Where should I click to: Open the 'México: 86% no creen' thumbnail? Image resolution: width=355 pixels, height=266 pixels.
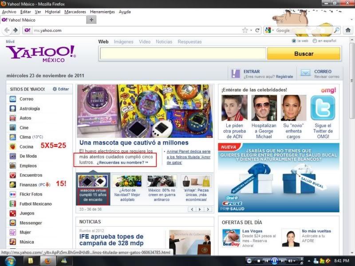(162, 181)
